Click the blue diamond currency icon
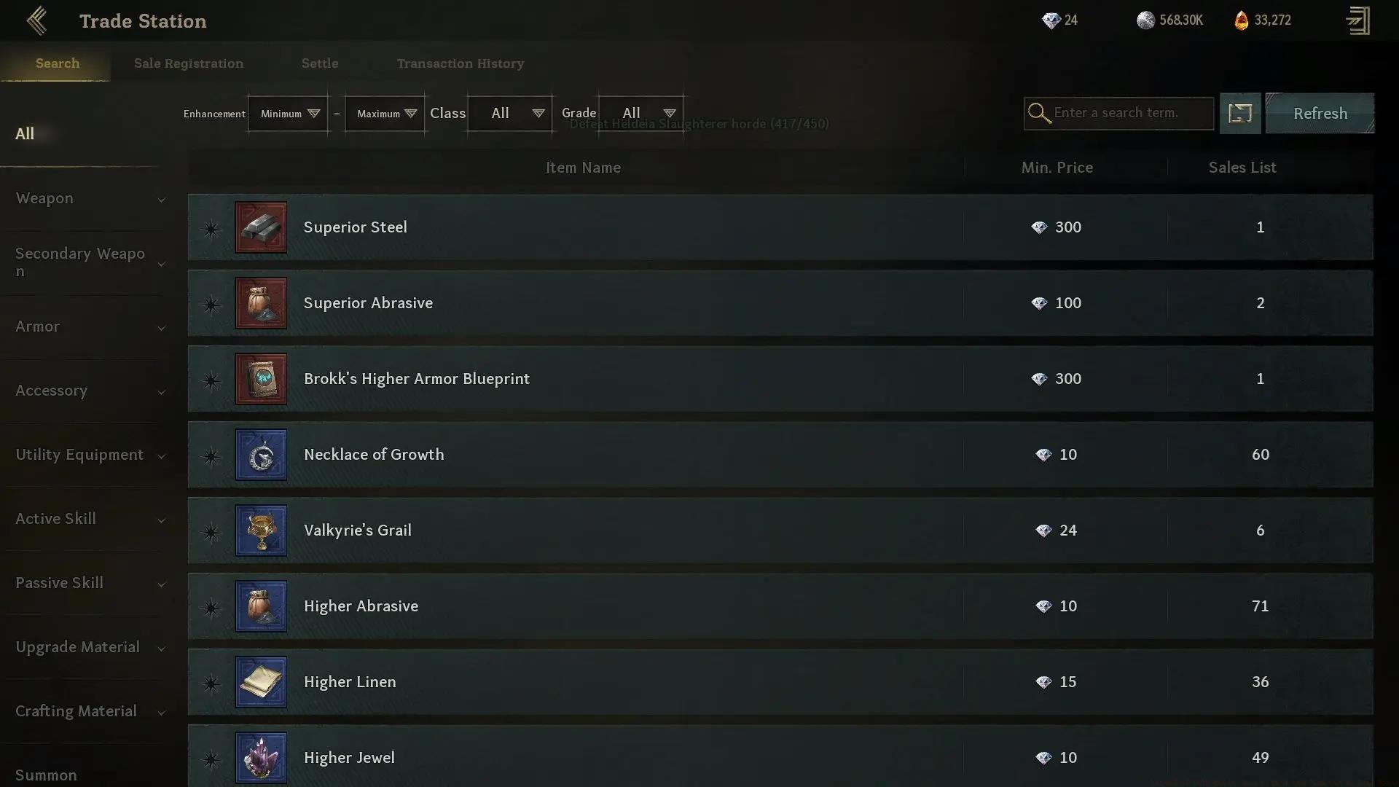This screenshot has height=787, width=1399. (1050, 20)
